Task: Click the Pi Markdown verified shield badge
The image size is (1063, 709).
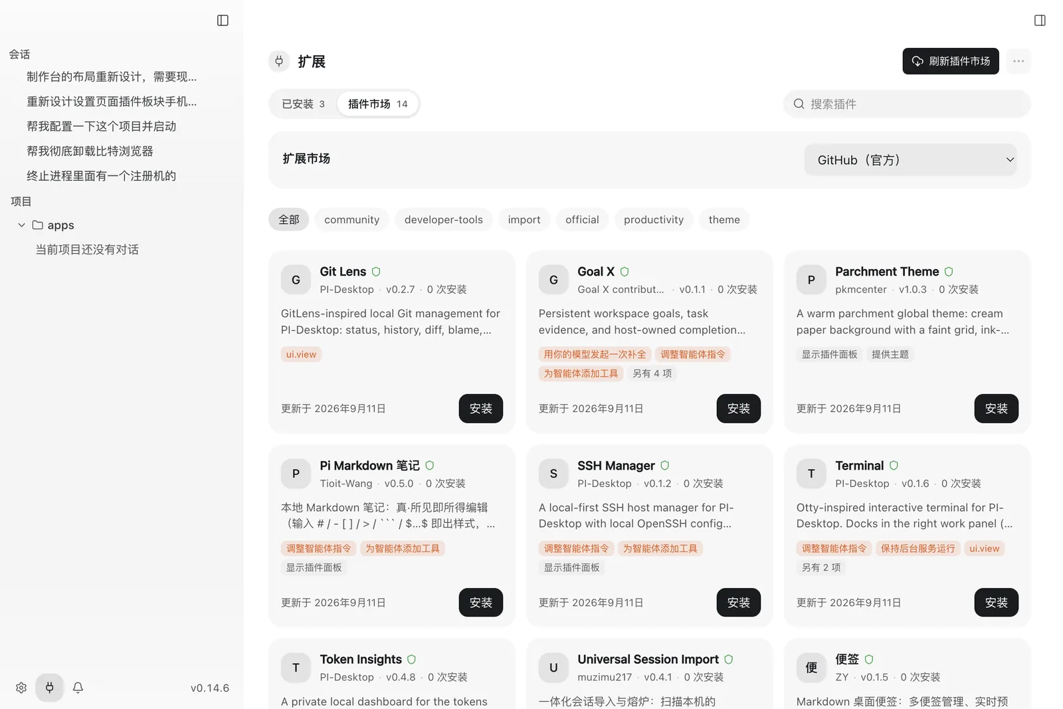Action: click(430, 466)
